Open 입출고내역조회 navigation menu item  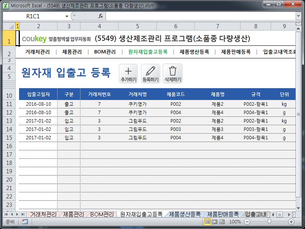click(x=279, y=52)
